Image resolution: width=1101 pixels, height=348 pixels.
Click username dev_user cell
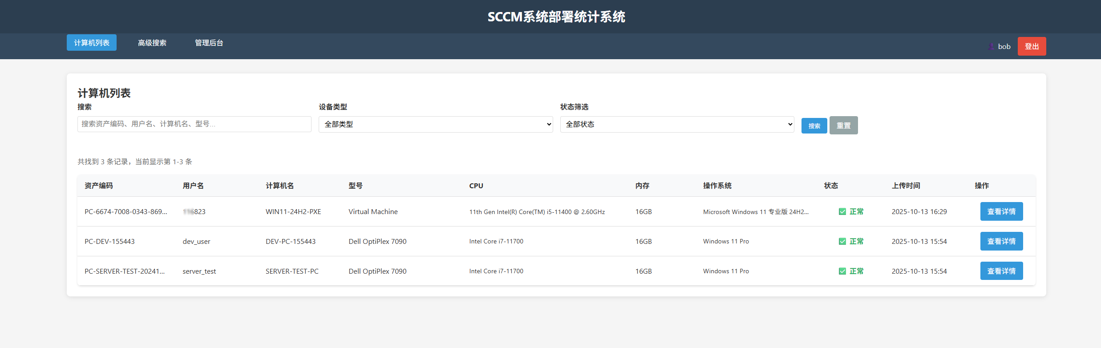click(196, 242)
